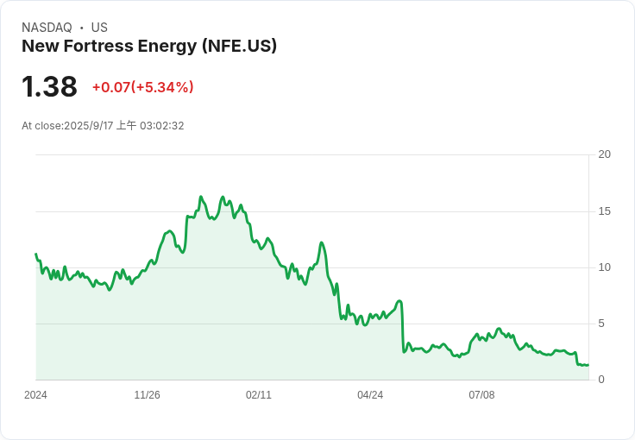
Task: Select the 11/26 date on the axis
Action: (x=147, y=395)
